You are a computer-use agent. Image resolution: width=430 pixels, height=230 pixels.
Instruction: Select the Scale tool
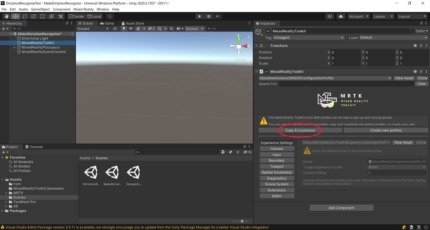click(34, 16)
